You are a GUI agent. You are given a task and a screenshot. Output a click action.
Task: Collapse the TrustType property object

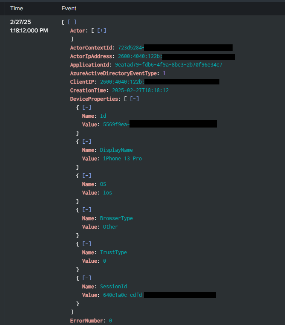click(86, 244)
